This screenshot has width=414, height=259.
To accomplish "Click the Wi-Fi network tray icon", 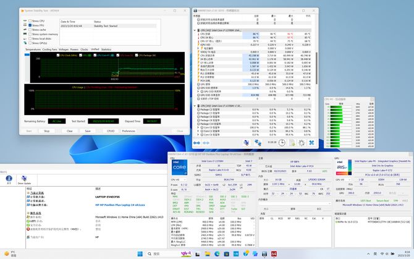I will click(382, 253).
